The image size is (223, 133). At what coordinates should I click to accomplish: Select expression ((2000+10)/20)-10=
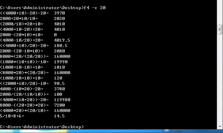click(x=24, y=84)
